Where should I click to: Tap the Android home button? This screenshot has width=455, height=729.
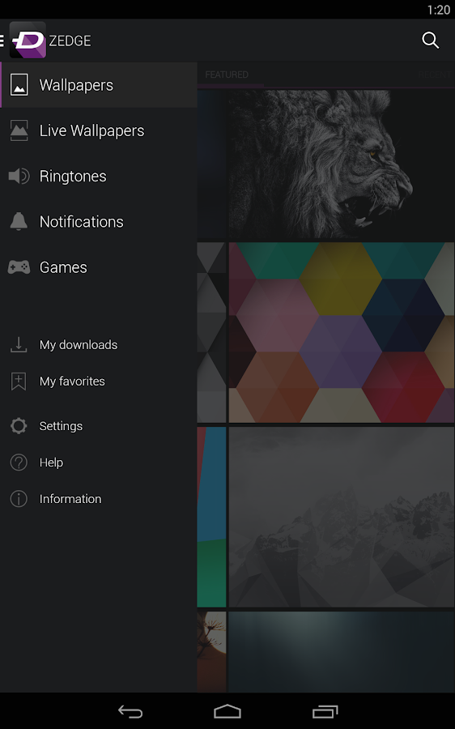tap(227, 711)
